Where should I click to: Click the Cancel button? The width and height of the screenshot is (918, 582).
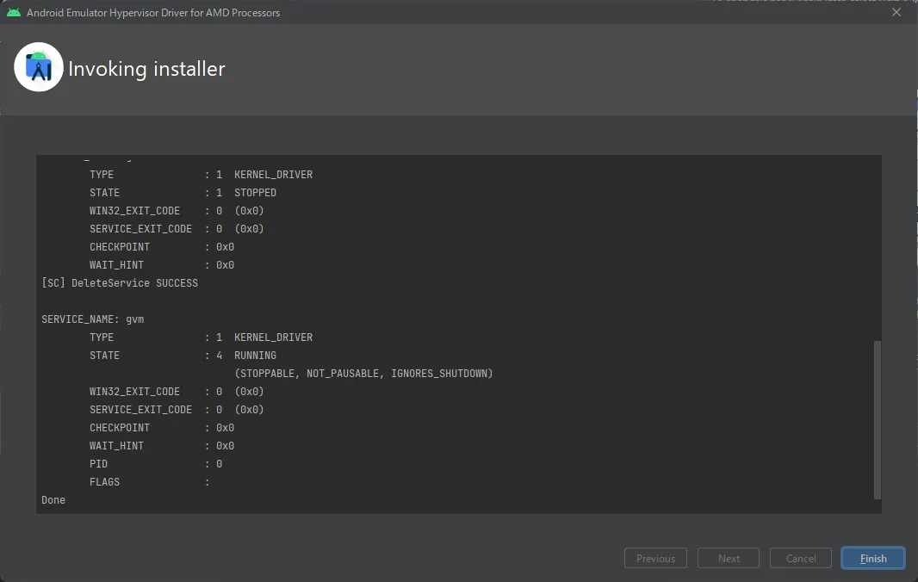(800, 558)
